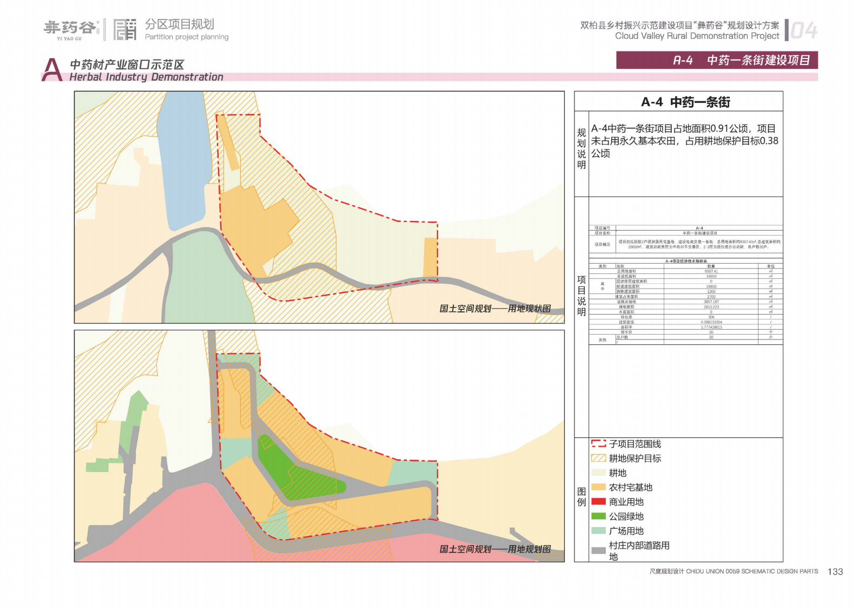Click the A-4 中药一条街建设项目 maroon banner

(717, 60)
